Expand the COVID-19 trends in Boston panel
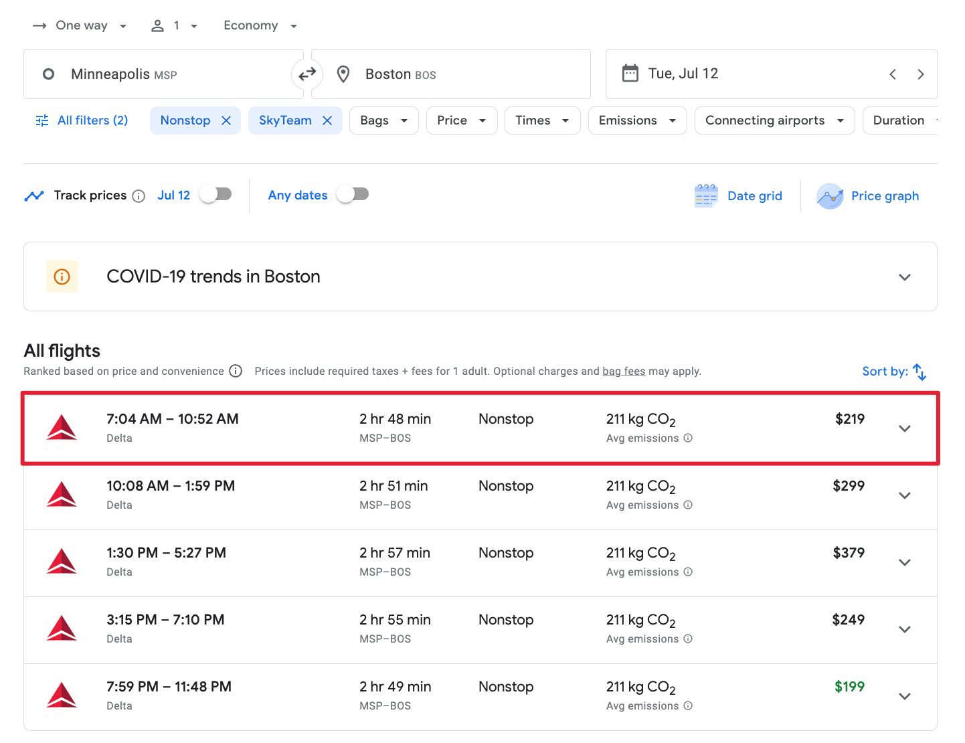Image resolution: width=965 pixels, height=743 pixels. [905, 276]
